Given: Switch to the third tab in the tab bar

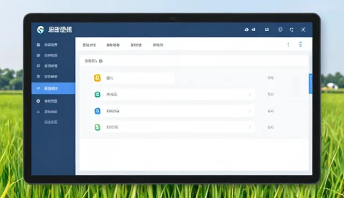Looking at the screenshot, I should (x=136, y=45).
